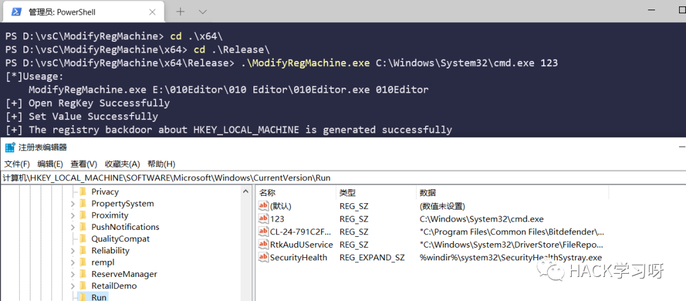The image size is (686, 301).
Task: Open the 查看(V) menu
Action: pyautogui.click(x=84, y=164)
